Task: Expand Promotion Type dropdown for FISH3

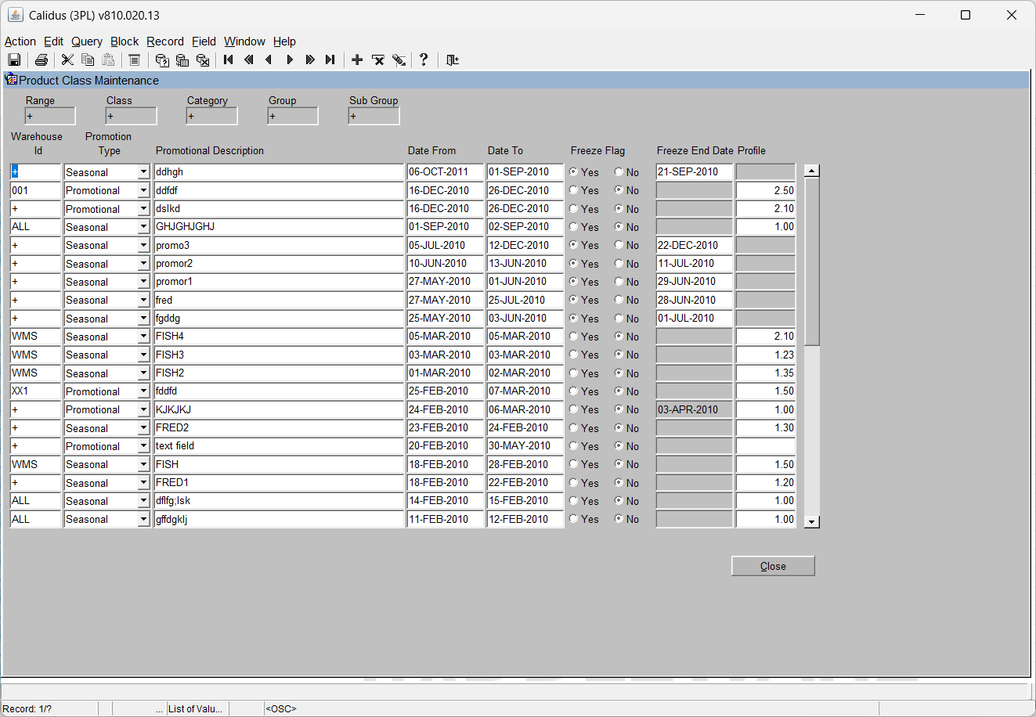Action: [143, 355]
